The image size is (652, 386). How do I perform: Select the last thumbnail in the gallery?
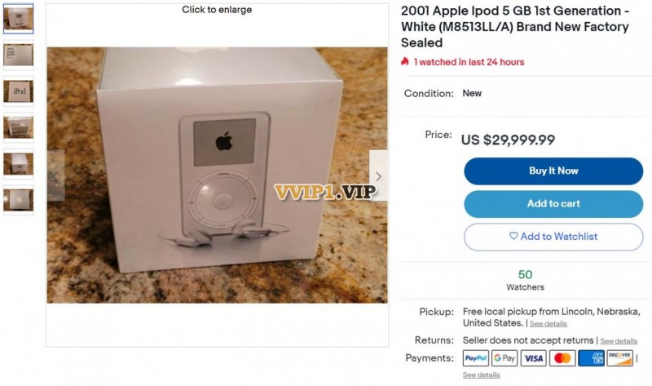coord(18,200)
